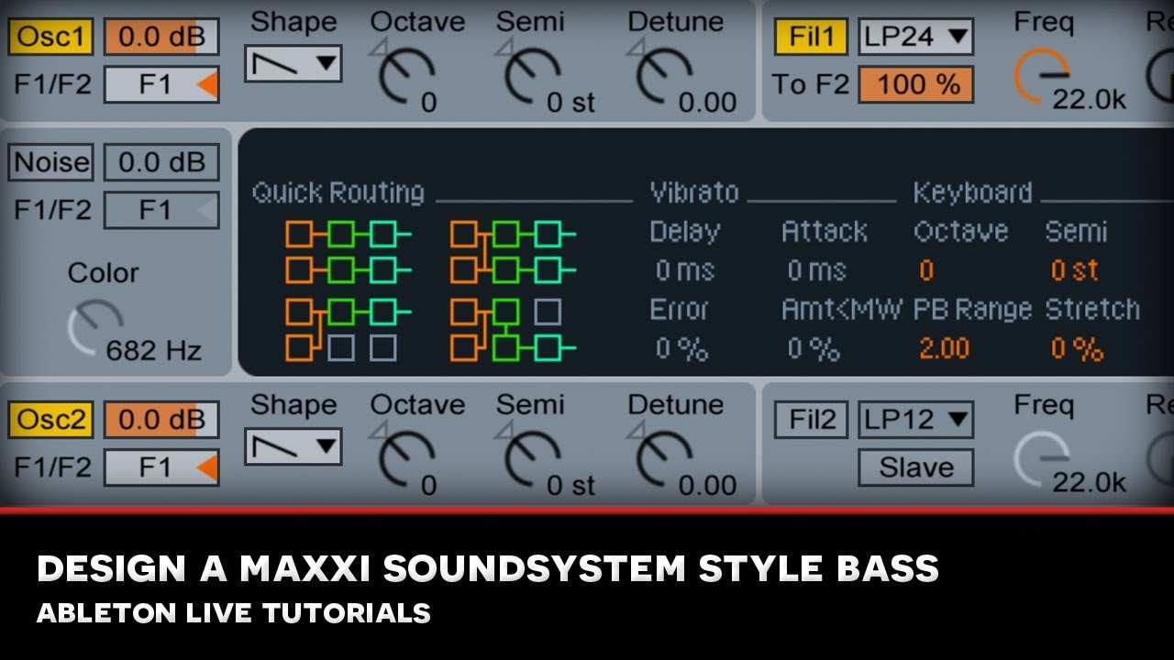The height and width of the screenshot is (660, 1174).
Task: Click the Osc1 Semi modulation triangle
Action: (x=504, y=48)
